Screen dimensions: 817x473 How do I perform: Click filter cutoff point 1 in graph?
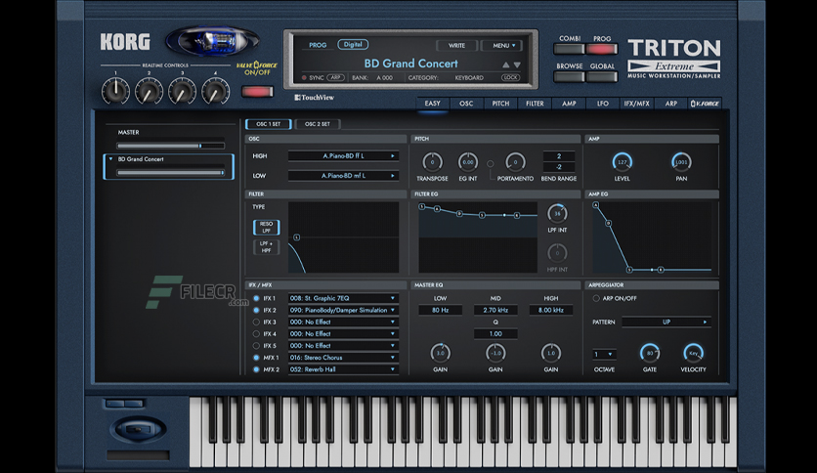296,237
